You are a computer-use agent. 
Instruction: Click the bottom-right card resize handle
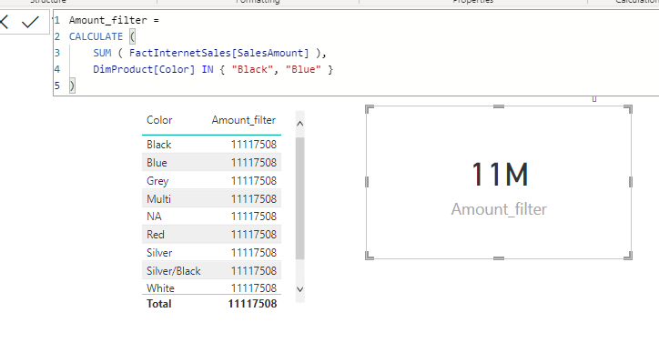(628, 256)
